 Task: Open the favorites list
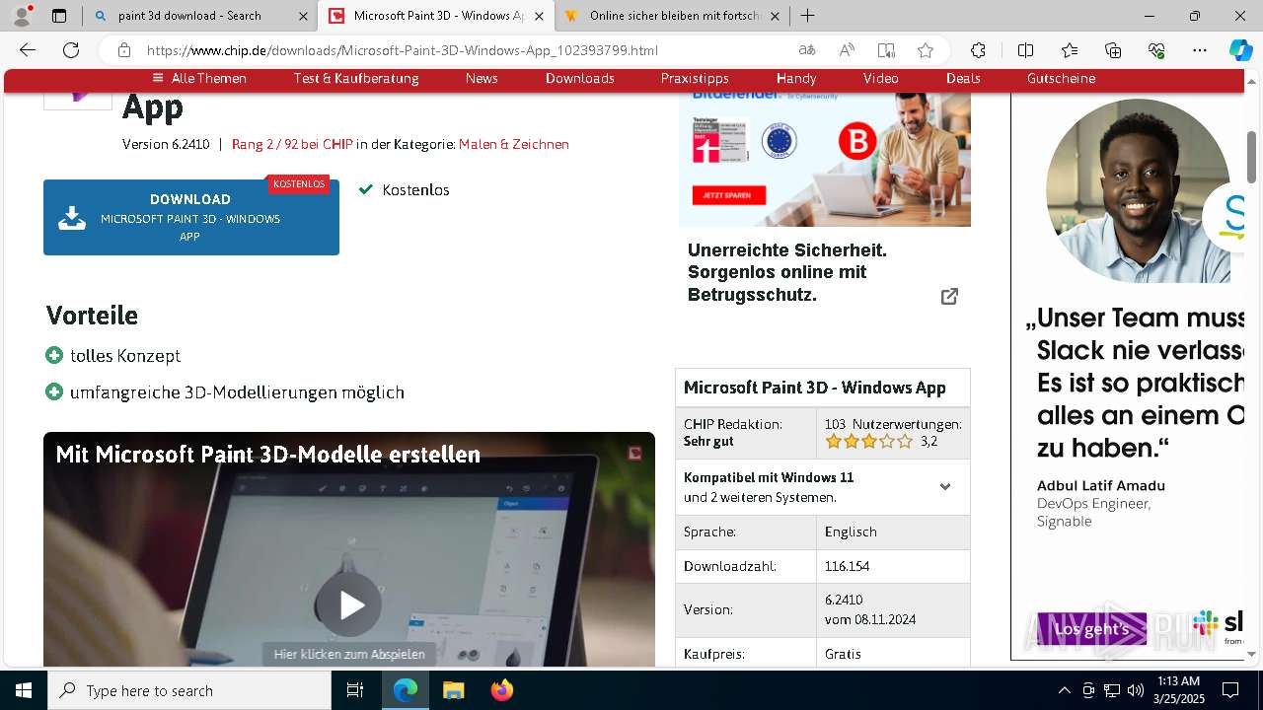[1070, 50]
